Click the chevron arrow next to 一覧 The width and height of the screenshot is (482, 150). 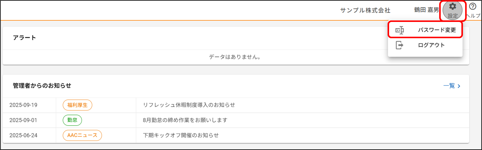pyautogui.click(x=459, y=86)
